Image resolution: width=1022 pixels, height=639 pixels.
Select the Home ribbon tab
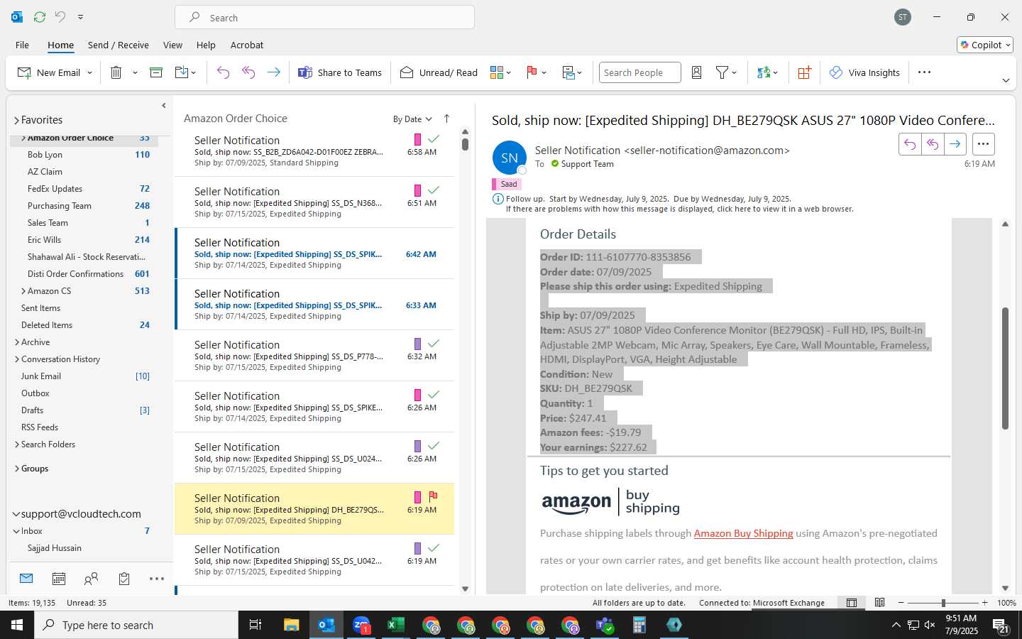pos(60,45)
